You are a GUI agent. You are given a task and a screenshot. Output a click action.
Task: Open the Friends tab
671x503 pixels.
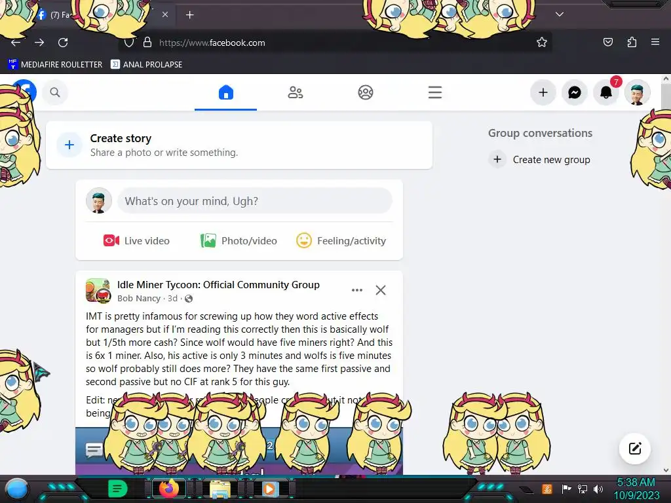(296, 92)
